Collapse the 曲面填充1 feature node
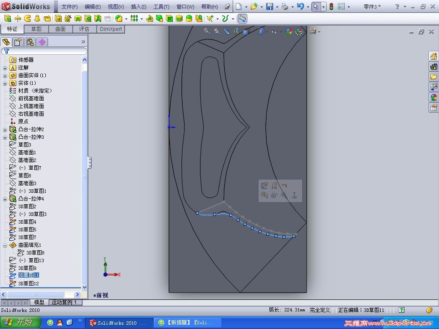 tap(5, 245)
